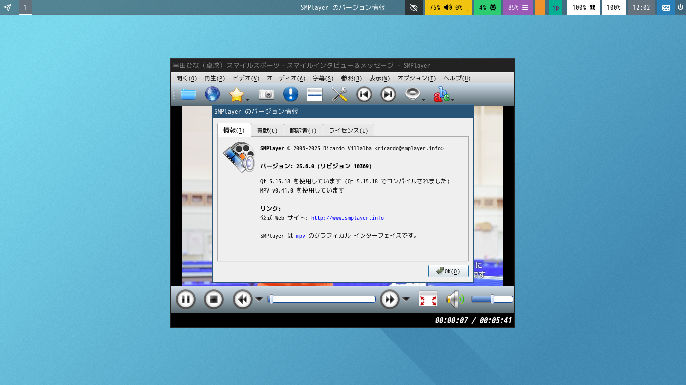Click the Favorites star icon
The image size is (686, 385).
tap(236, 94)
